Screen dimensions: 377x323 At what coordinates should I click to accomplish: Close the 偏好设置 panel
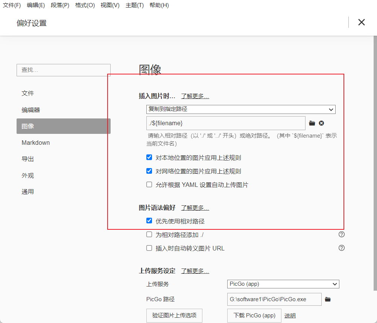[361, 22]
